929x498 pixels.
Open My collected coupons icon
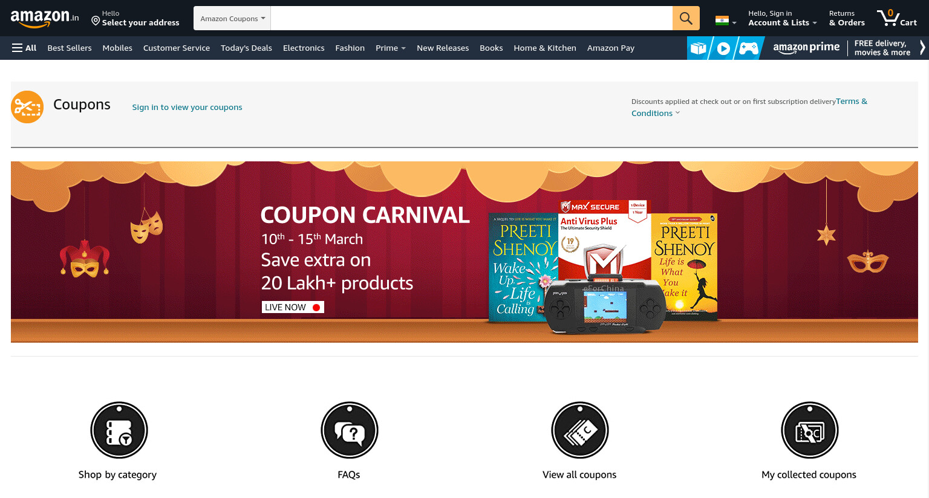pyautogui.click(x=810, y=430)
